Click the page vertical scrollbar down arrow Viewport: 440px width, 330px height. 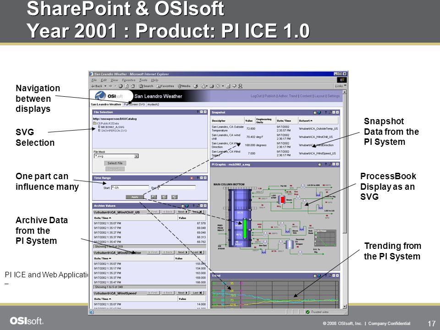(x=345, y=307)
